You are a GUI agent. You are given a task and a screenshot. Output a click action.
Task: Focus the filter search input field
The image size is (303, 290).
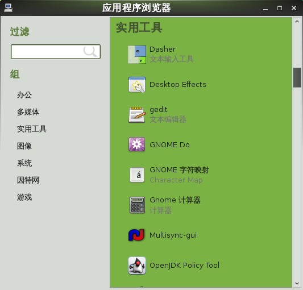[x=56, y=52]
